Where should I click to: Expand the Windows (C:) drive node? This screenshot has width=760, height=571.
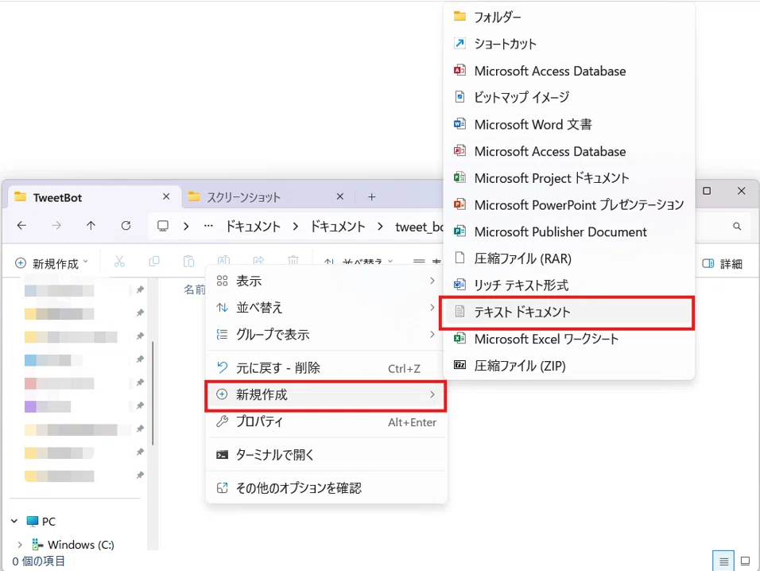(x=20, y=544)
